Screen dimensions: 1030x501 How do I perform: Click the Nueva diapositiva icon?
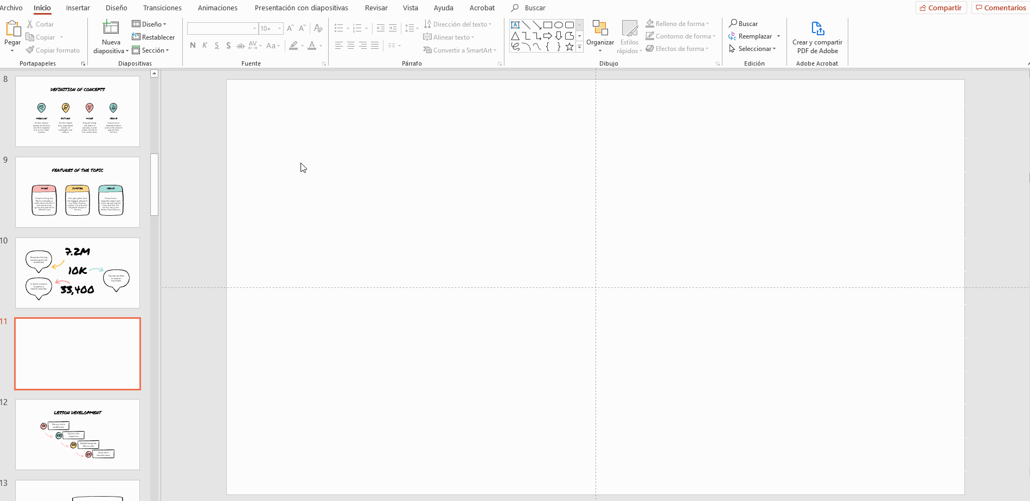(x=111, y=28)
